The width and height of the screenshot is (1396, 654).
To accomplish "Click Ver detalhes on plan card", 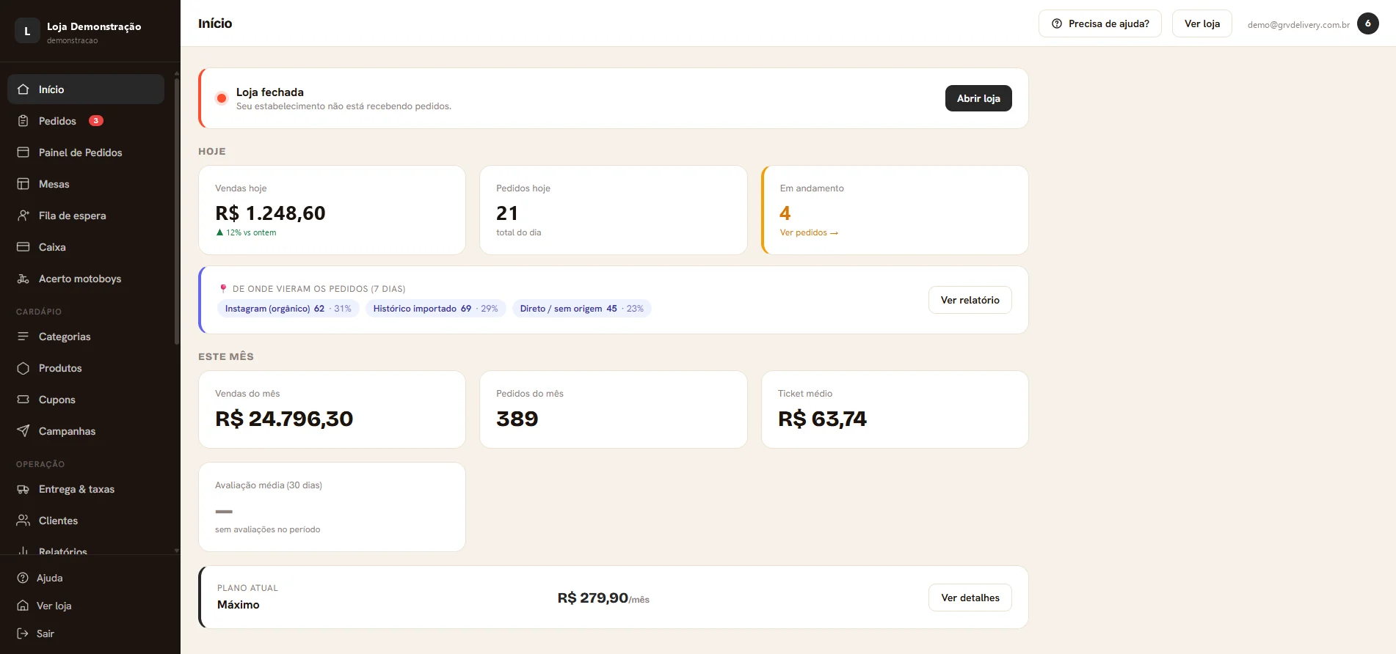I will [x=970, y=598].
